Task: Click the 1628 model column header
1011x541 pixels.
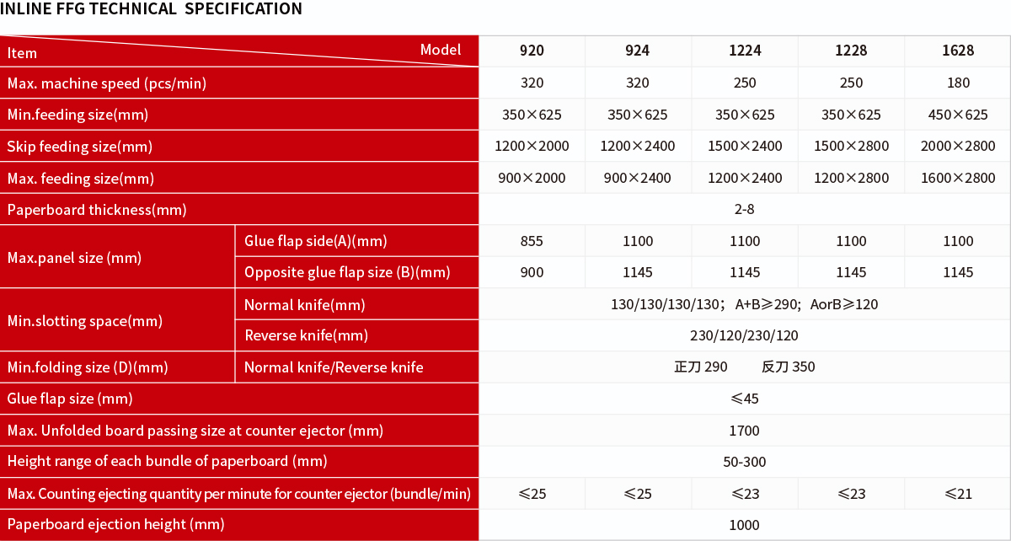Action: pos(958,51)
